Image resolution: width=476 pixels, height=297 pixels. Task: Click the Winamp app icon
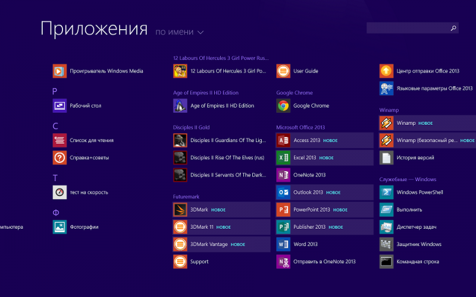click(x=387, y=123)
